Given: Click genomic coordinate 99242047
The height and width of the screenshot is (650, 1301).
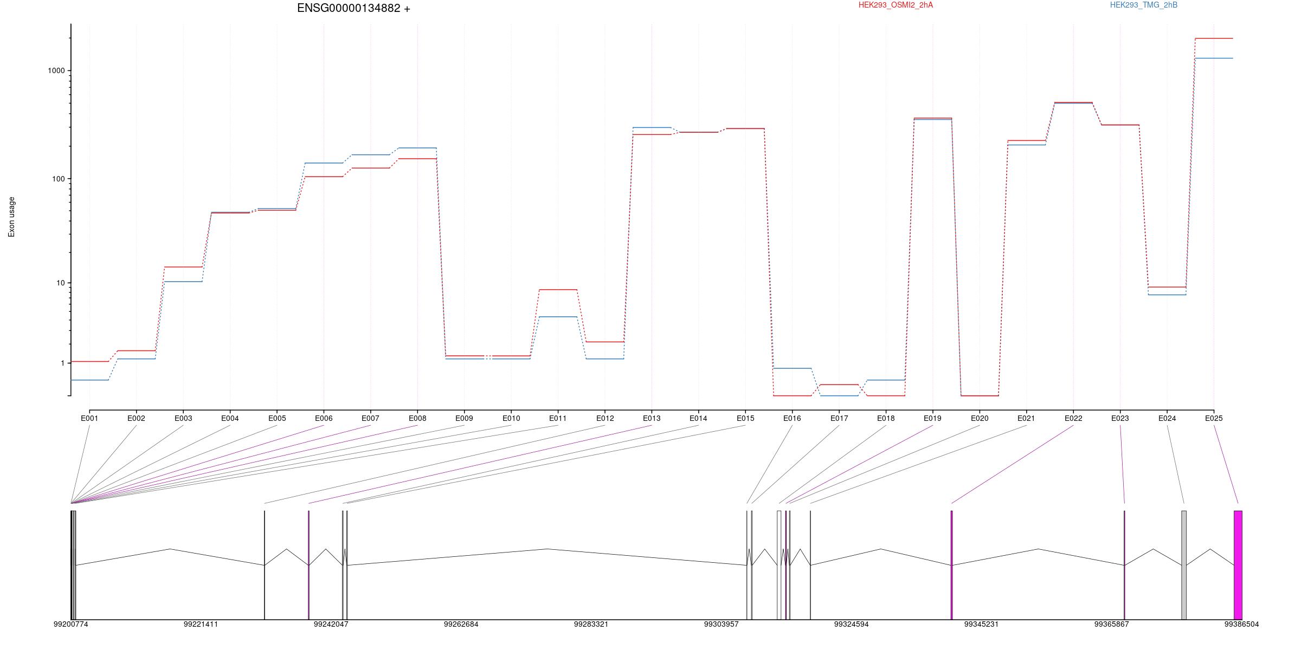Looking at the screenshot, I should point(331,624).
